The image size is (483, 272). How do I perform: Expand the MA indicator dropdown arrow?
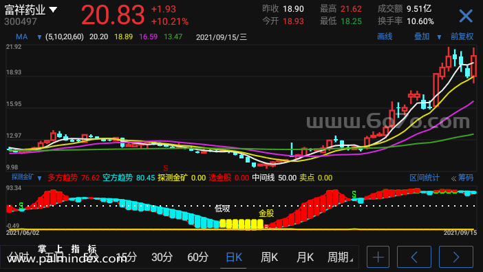click(x=39, y=37)
